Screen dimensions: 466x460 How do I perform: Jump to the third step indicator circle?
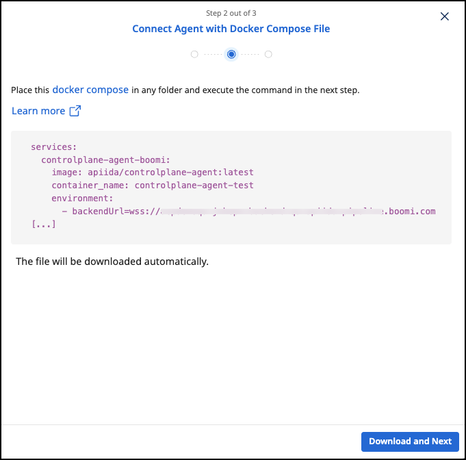pyautogui.click(x=268, y=54)
